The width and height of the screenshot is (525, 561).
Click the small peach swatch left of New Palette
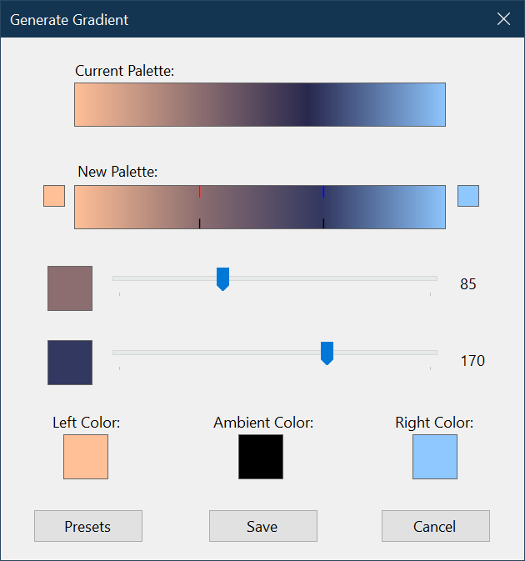(x=54, y=196)
